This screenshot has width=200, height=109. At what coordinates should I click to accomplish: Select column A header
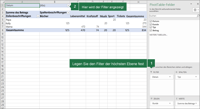click(22, 2)
